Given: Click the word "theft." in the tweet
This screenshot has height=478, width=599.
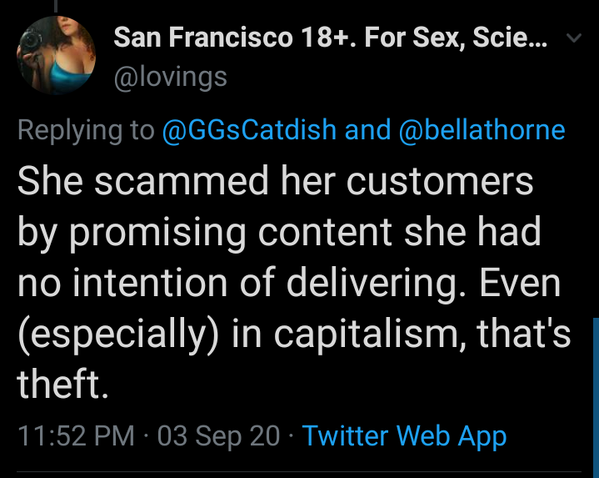Looking at the screenshot, I should [62, 385].
